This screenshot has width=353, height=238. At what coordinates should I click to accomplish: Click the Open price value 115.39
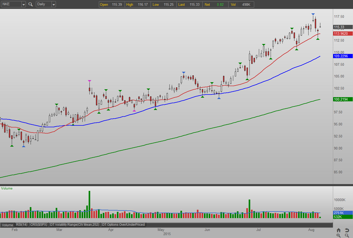point(117,4)
